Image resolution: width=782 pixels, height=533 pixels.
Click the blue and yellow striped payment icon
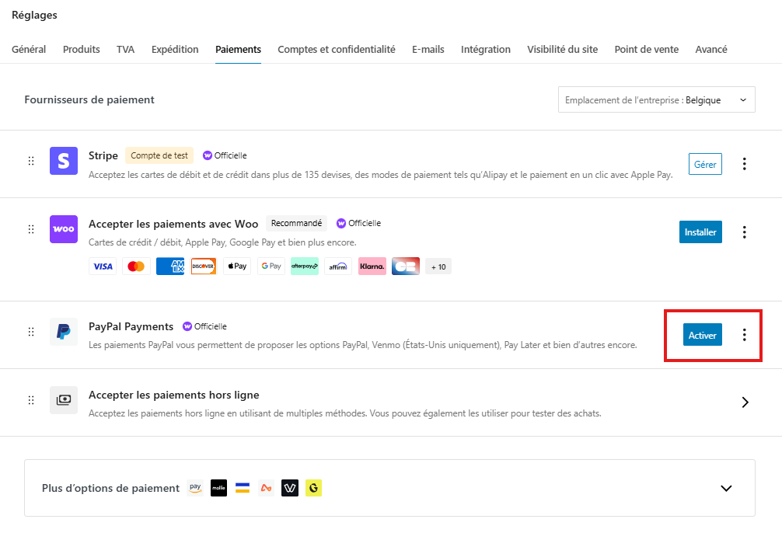point(243,488)
